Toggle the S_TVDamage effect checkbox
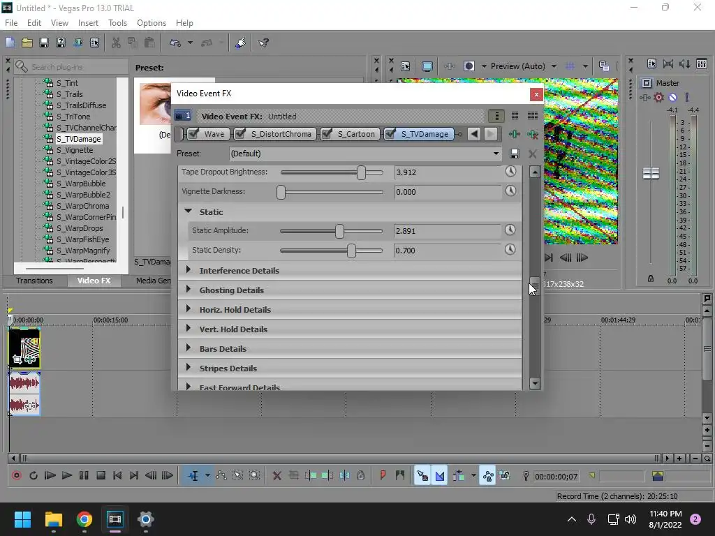The width and height of the screenshot is (715, 536). click(x=390, y=134)
